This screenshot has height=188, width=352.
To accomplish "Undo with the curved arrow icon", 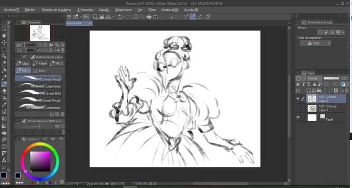I will (x=121, y=17).
